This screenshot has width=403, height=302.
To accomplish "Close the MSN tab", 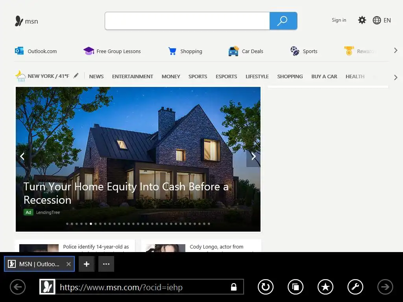I will 68,264.
